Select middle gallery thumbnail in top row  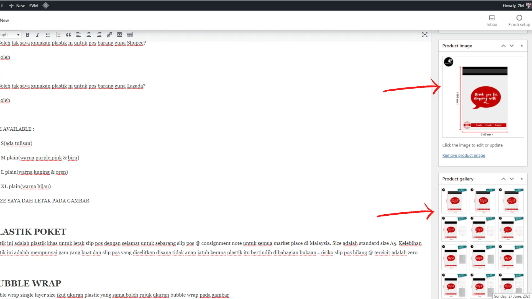point(482,200)
